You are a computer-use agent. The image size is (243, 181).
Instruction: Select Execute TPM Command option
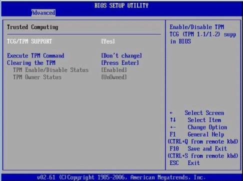(x=35, y=55)
